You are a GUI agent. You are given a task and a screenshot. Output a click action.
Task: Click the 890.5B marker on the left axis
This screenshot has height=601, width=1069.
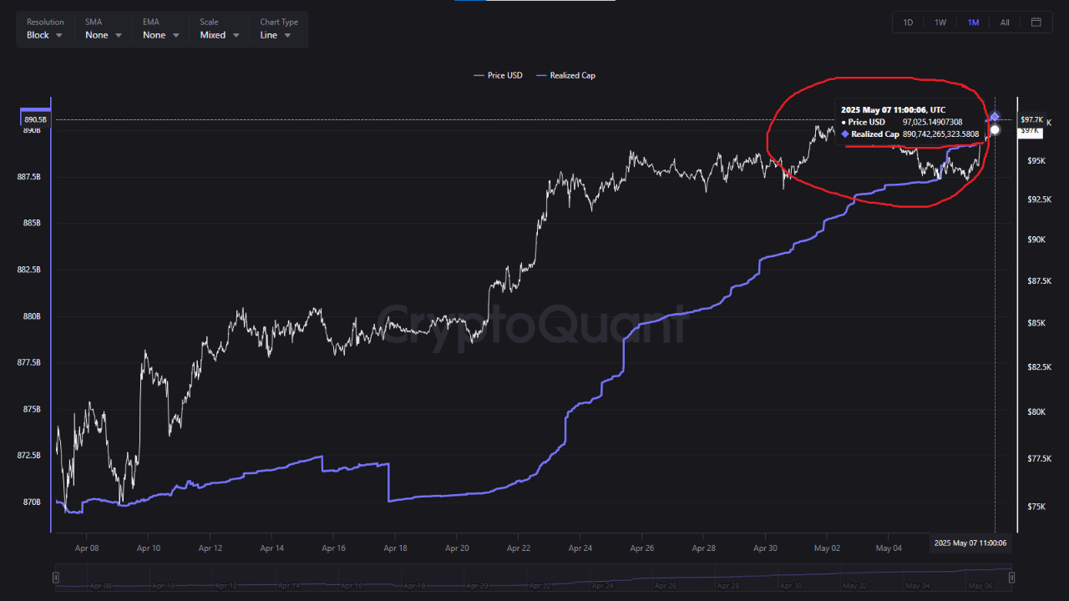pyautogui.click(x=34, y=119)
